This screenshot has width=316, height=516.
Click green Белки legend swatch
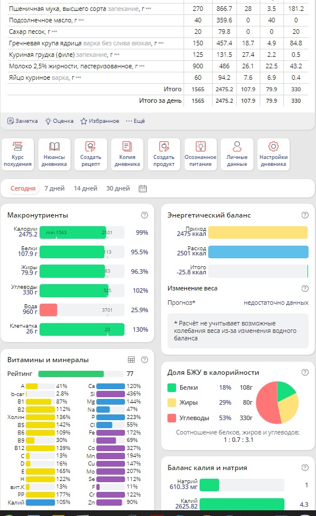(171, 387)
